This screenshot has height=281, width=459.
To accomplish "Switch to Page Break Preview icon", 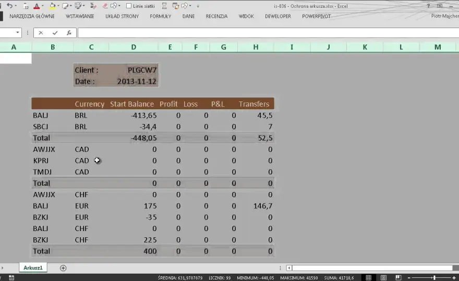I will click(x=398, y=277).
